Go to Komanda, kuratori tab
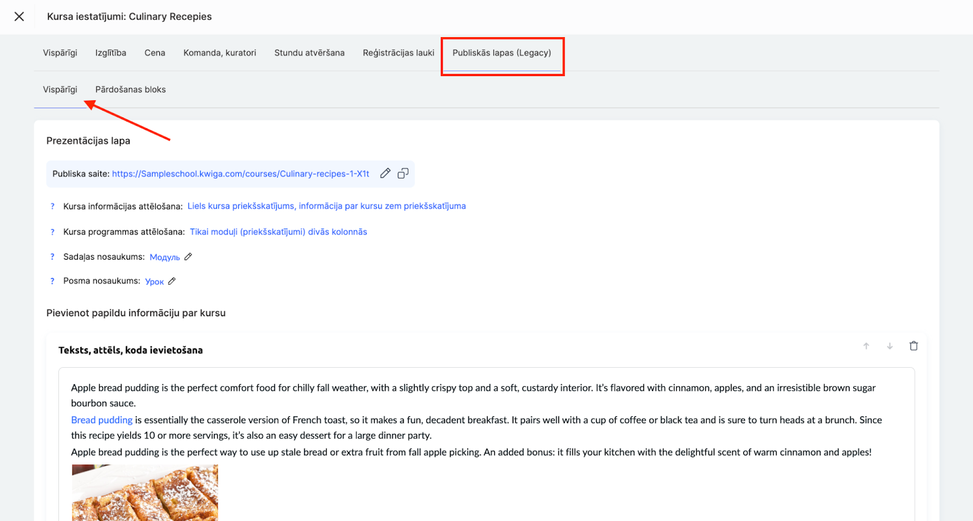 (220, 53)
